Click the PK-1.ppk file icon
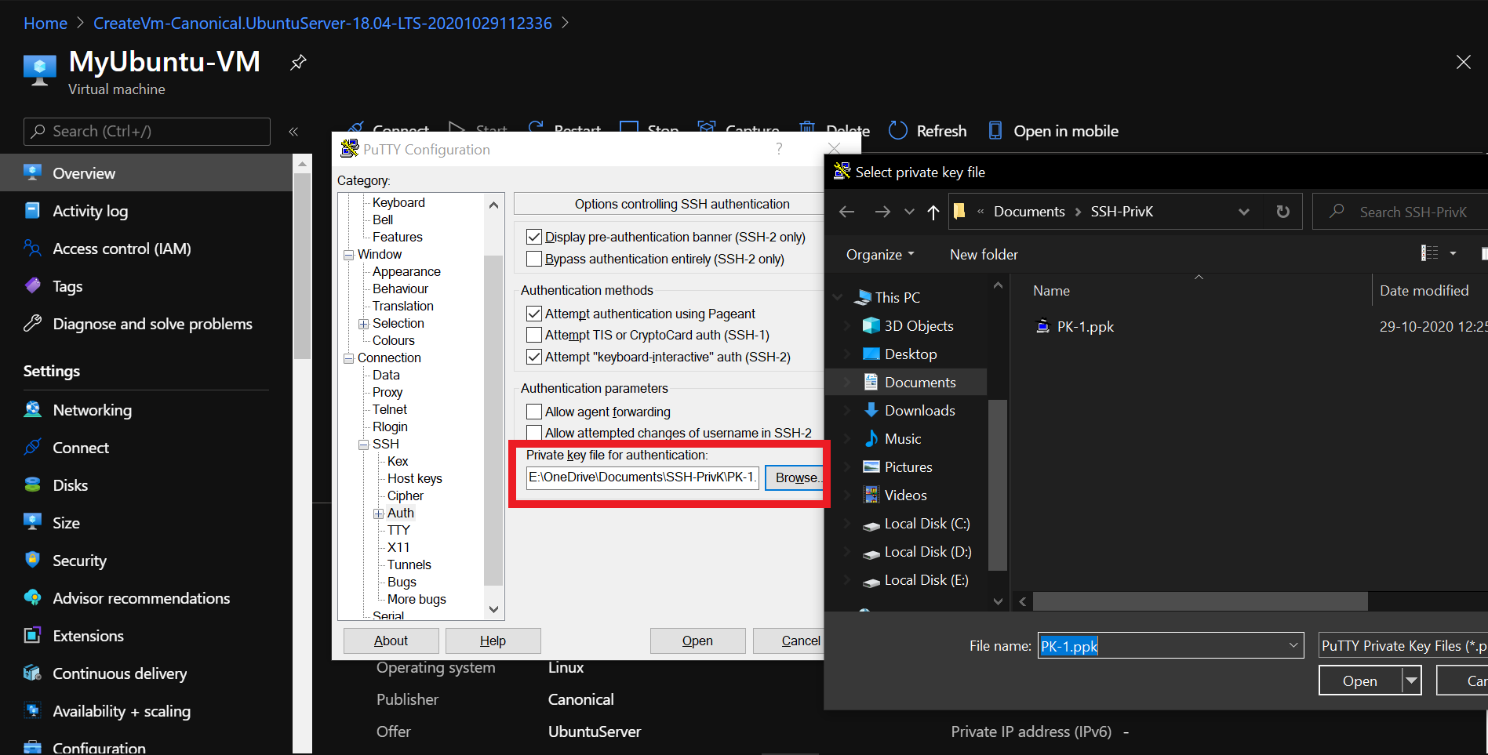This screenshot has height=755, width=1488. [x=1042, y=326]
